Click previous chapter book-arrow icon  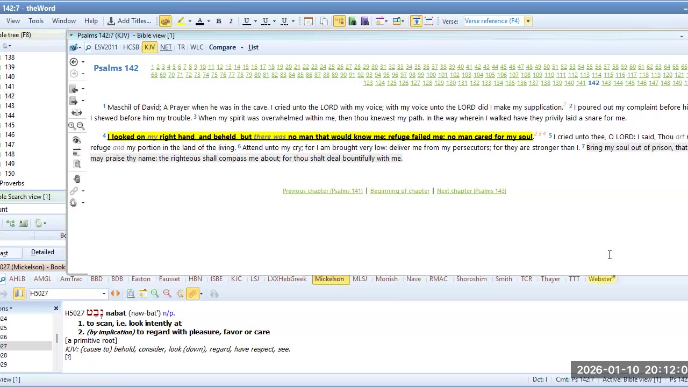coord(74,89)
